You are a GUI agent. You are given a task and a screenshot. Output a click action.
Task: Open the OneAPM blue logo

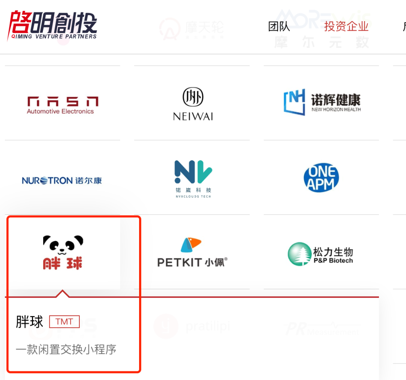pyautogui.click(x=321, y=177)
